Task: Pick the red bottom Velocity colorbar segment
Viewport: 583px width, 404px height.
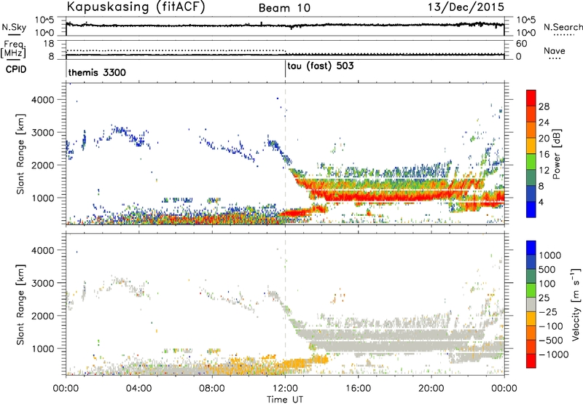Action: (531, 361)
